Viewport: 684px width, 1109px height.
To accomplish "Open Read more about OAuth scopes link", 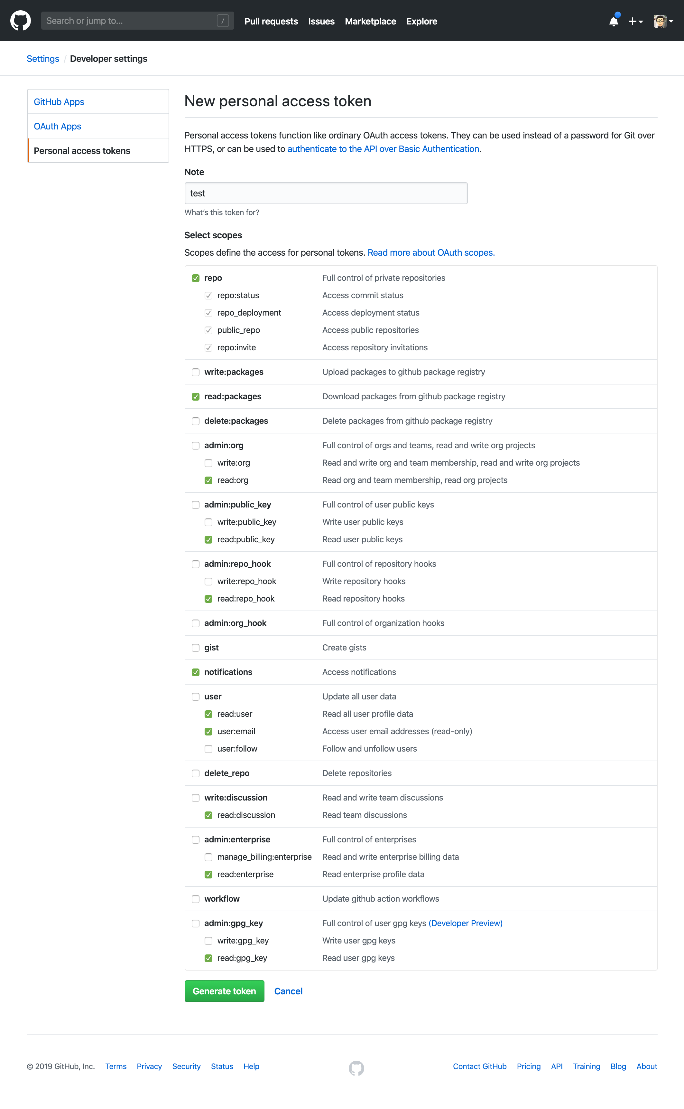I will click(x=431, y=252).
